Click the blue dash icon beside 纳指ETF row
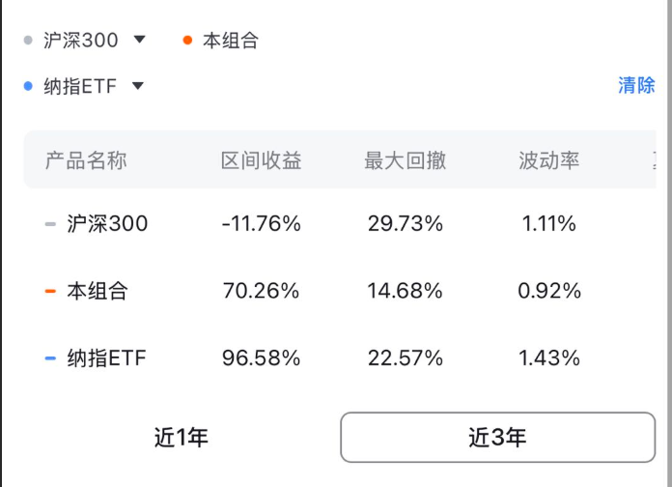This screenshot has height=487, width=672. tap(50, 358)
